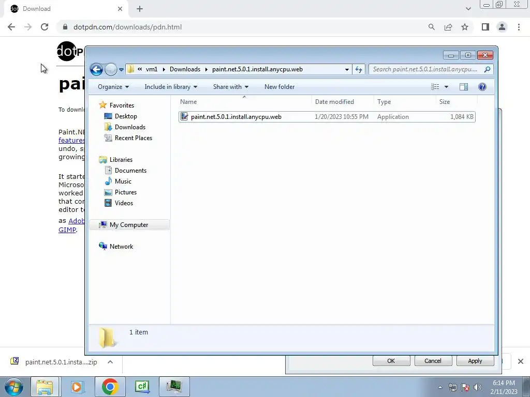Click Cancel in the background dialog

tap(433, 361)
